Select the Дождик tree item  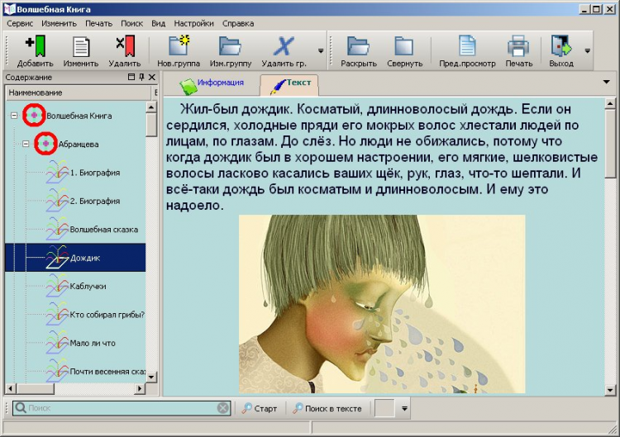75,258
